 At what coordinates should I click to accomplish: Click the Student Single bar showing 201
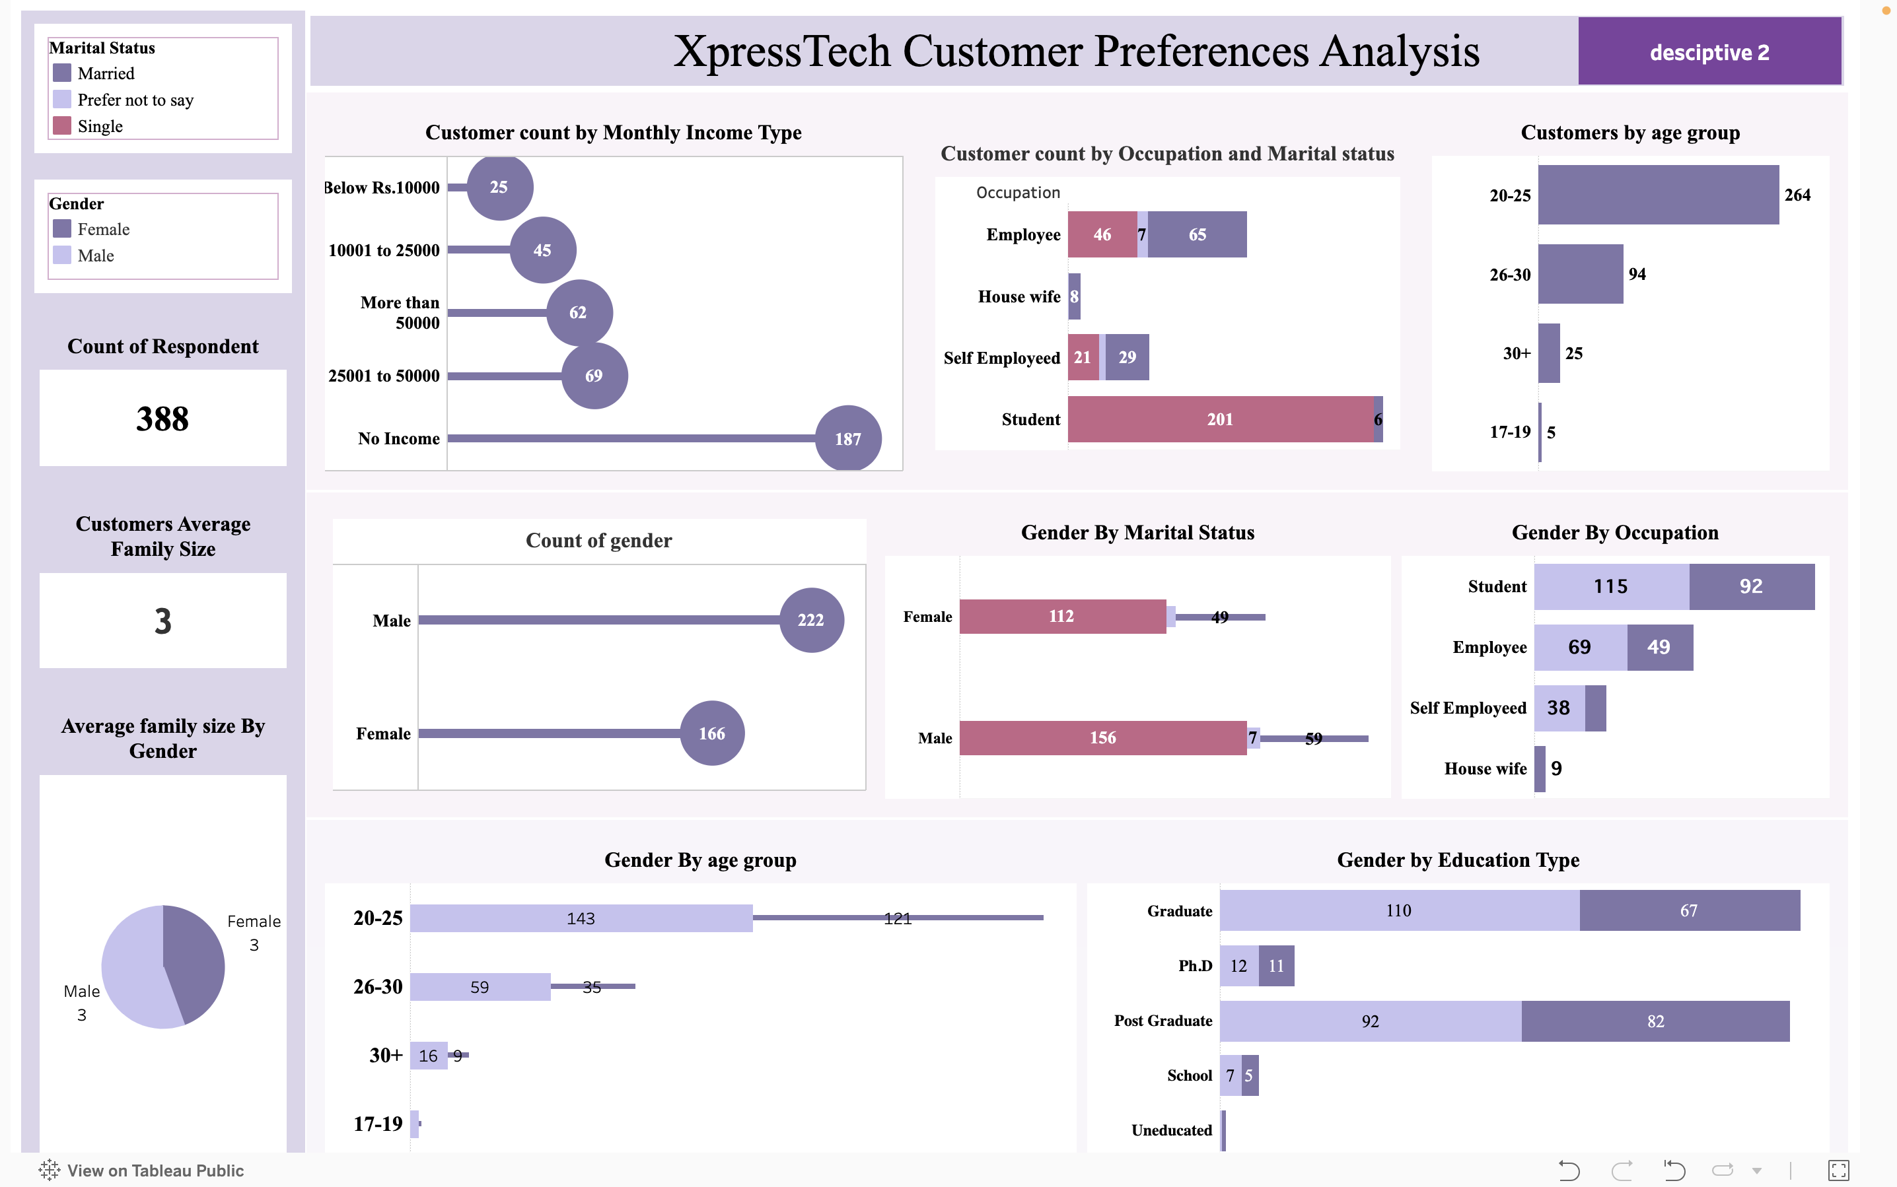coord(1220,419)
